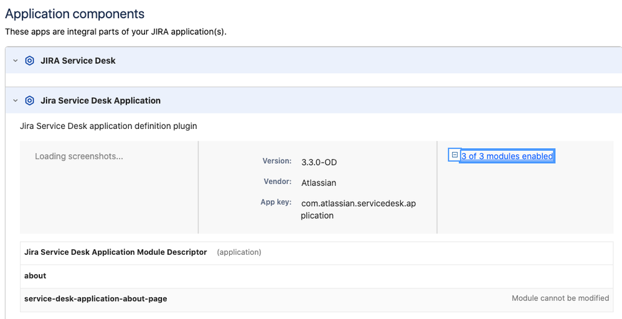Viewport: 622px width, 319px height.
Task: Click the com.atlassian.servicedesk.application app key value
Action: pos(358,209)
